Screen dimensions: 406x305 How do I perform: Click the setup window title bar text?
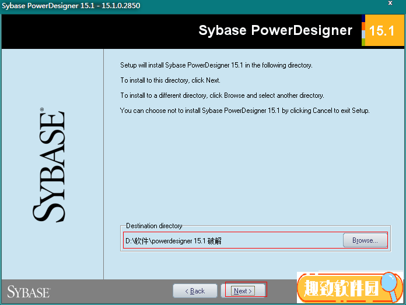coord(71,5)
